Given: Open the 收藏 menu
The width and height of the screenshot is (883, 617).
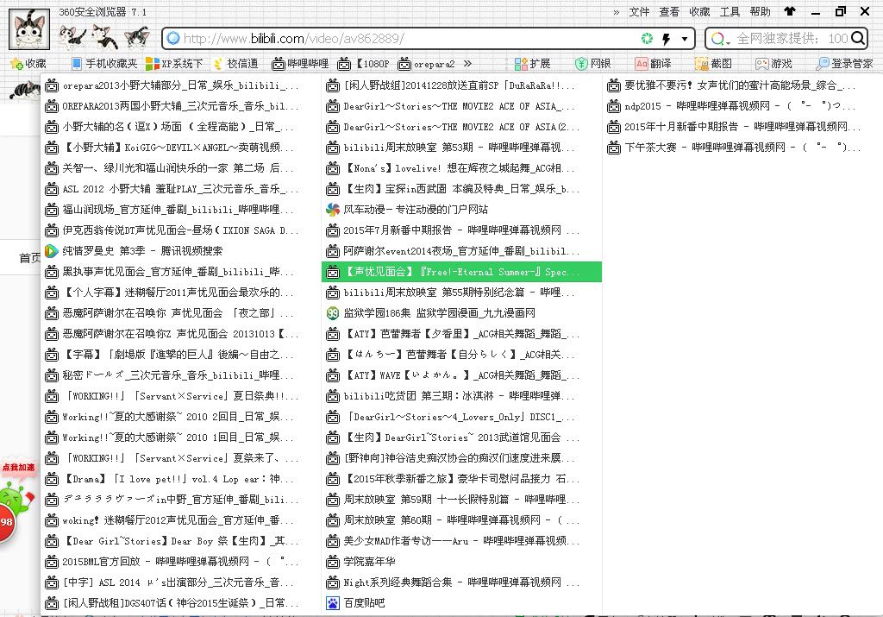Looking at the screenshot, I should (x=699, y=11).
